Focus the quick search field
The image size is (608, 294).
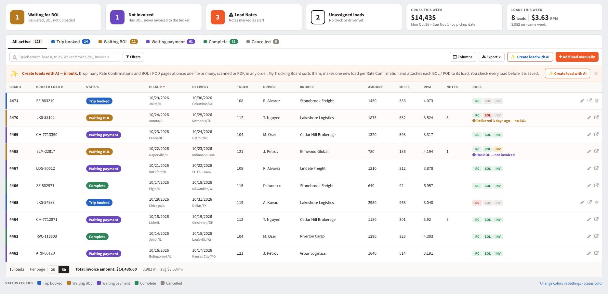[x=65, y=57]
